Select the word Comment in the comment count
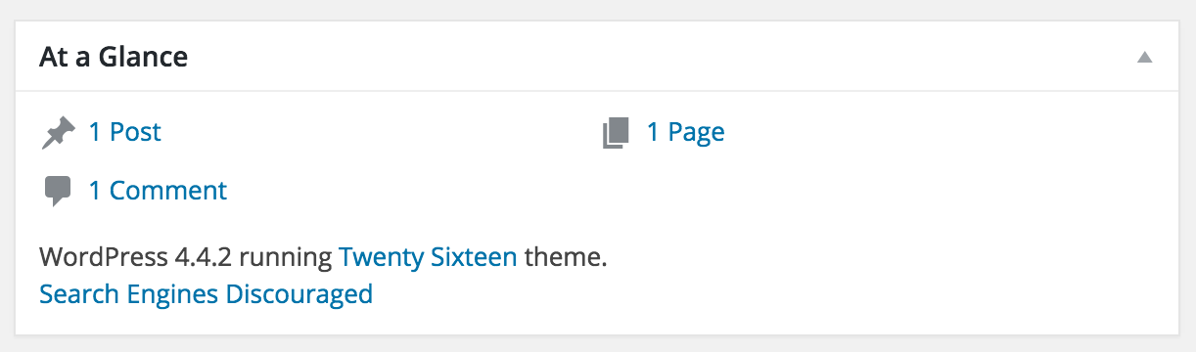Image resolution: width=1196 pixels, height=352 pixels. tap(168, 190)
